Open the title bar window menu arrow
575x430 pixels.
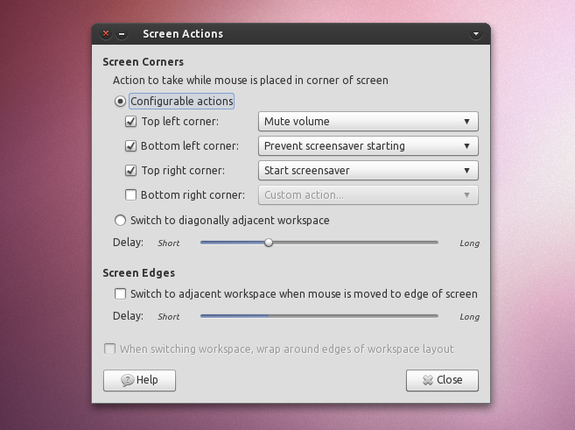coord(476,34)
